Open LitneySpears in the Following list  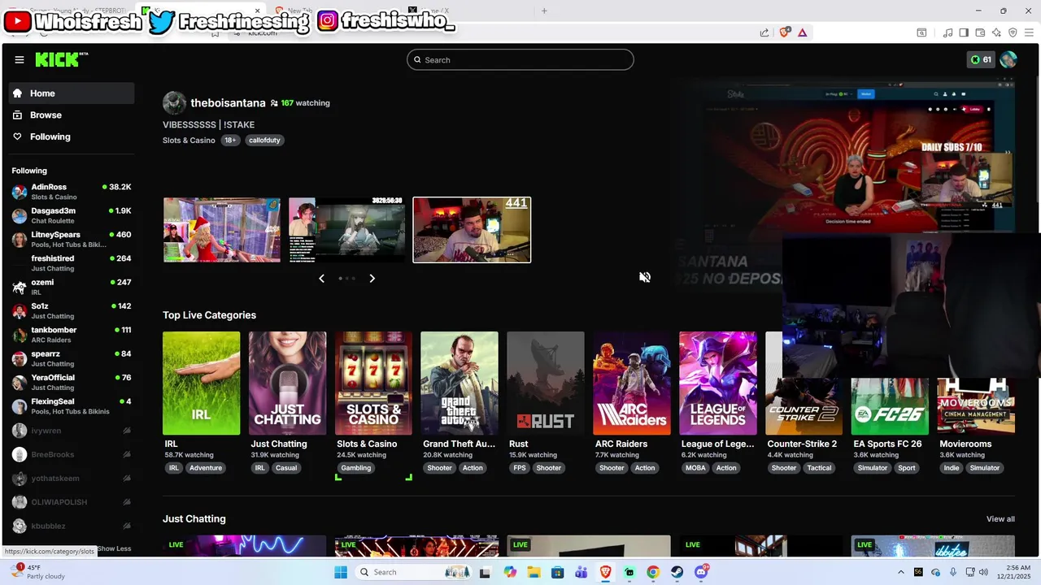(72, 240)
